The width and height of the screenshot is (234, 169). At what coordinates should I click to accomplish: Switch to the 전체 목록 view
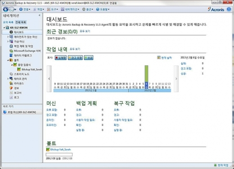point(21,22)
